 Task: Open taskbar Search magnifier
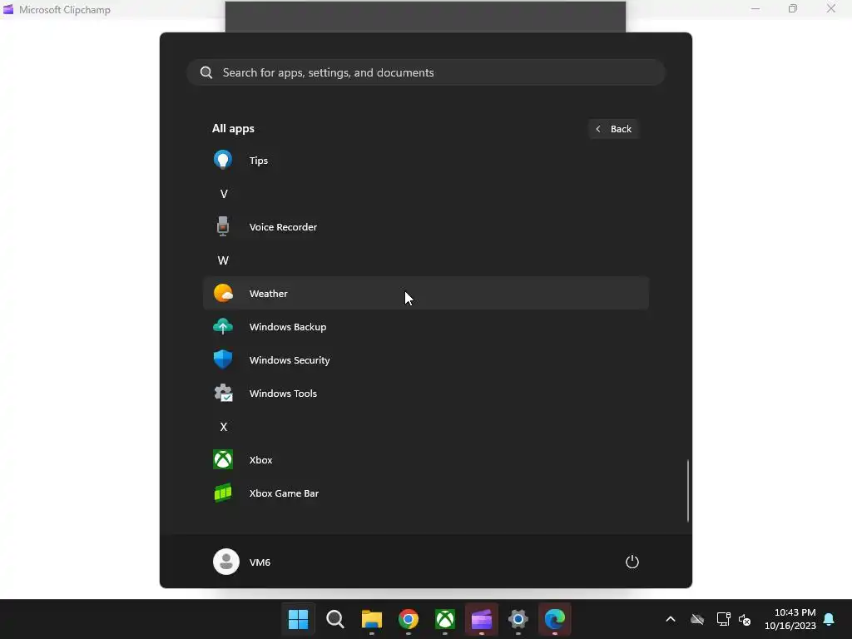[x=335, y=619]
